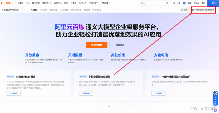Select the 选型与定价 tab
Screen dimensions: 219x113
click(53, 10)
